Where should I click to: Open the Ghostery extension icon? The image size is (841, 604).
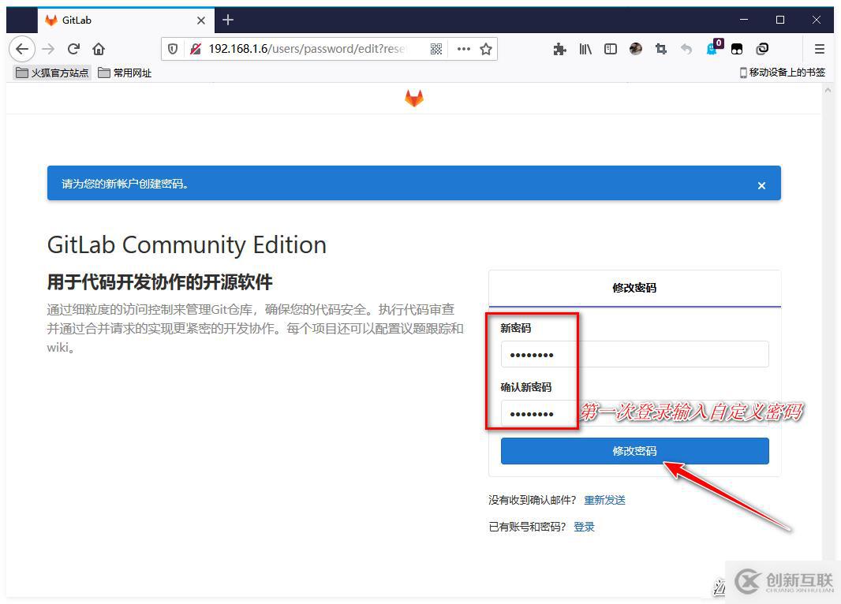[x=711, y=48]
